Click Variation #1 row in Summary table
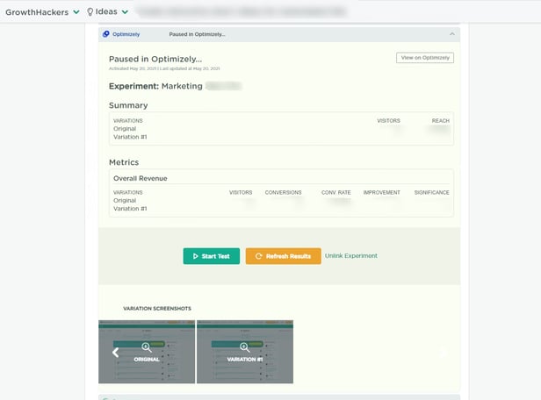Screen dimensions: 541x400 point(281,137)
